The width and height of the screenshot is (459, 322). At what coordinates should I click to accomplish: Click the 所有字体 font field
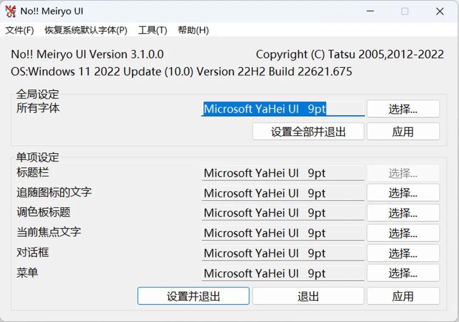[283, 109]
